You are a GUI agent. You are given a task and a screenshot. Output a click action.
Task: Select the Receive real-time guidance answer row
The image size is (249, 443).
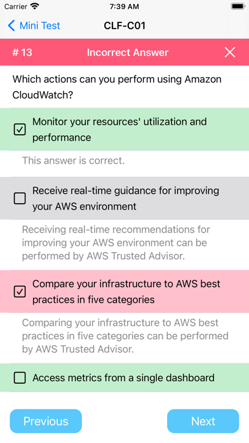click(124, 199)
